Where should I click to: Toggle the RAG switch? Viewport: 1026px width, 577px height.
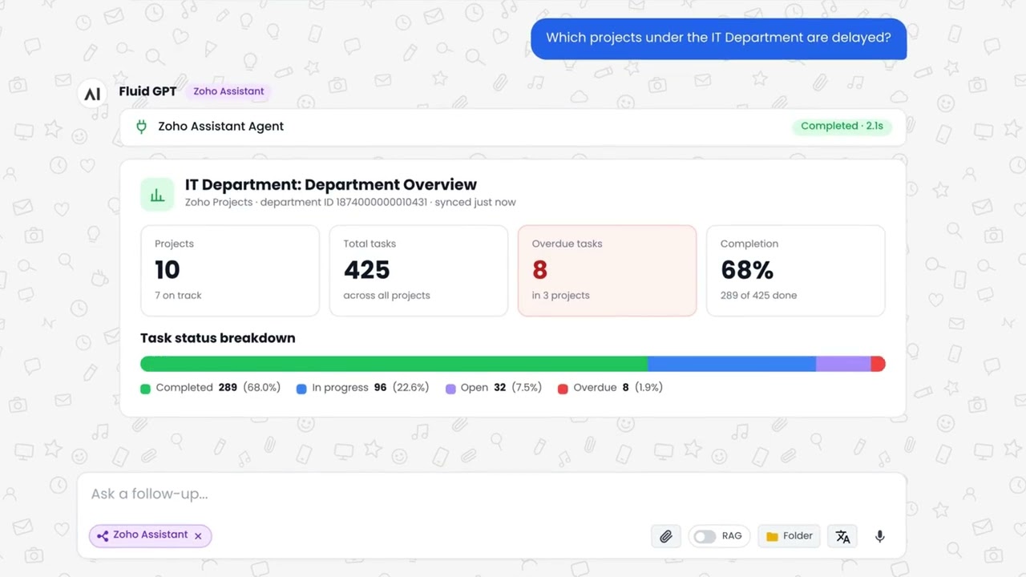click(x=705, y=536)
